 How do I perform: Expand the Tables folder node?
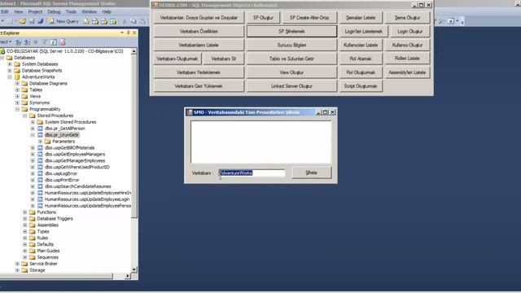coord(17,90)
